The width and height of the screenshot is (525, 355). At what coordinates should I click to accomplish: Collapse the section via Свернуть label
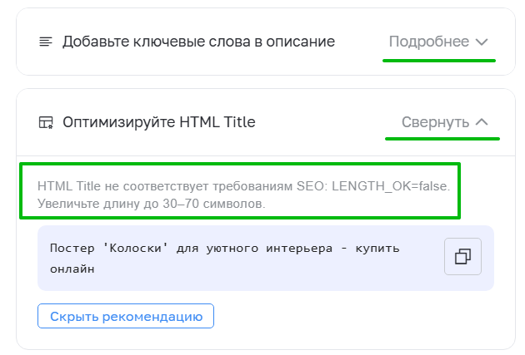click(435, 122)
